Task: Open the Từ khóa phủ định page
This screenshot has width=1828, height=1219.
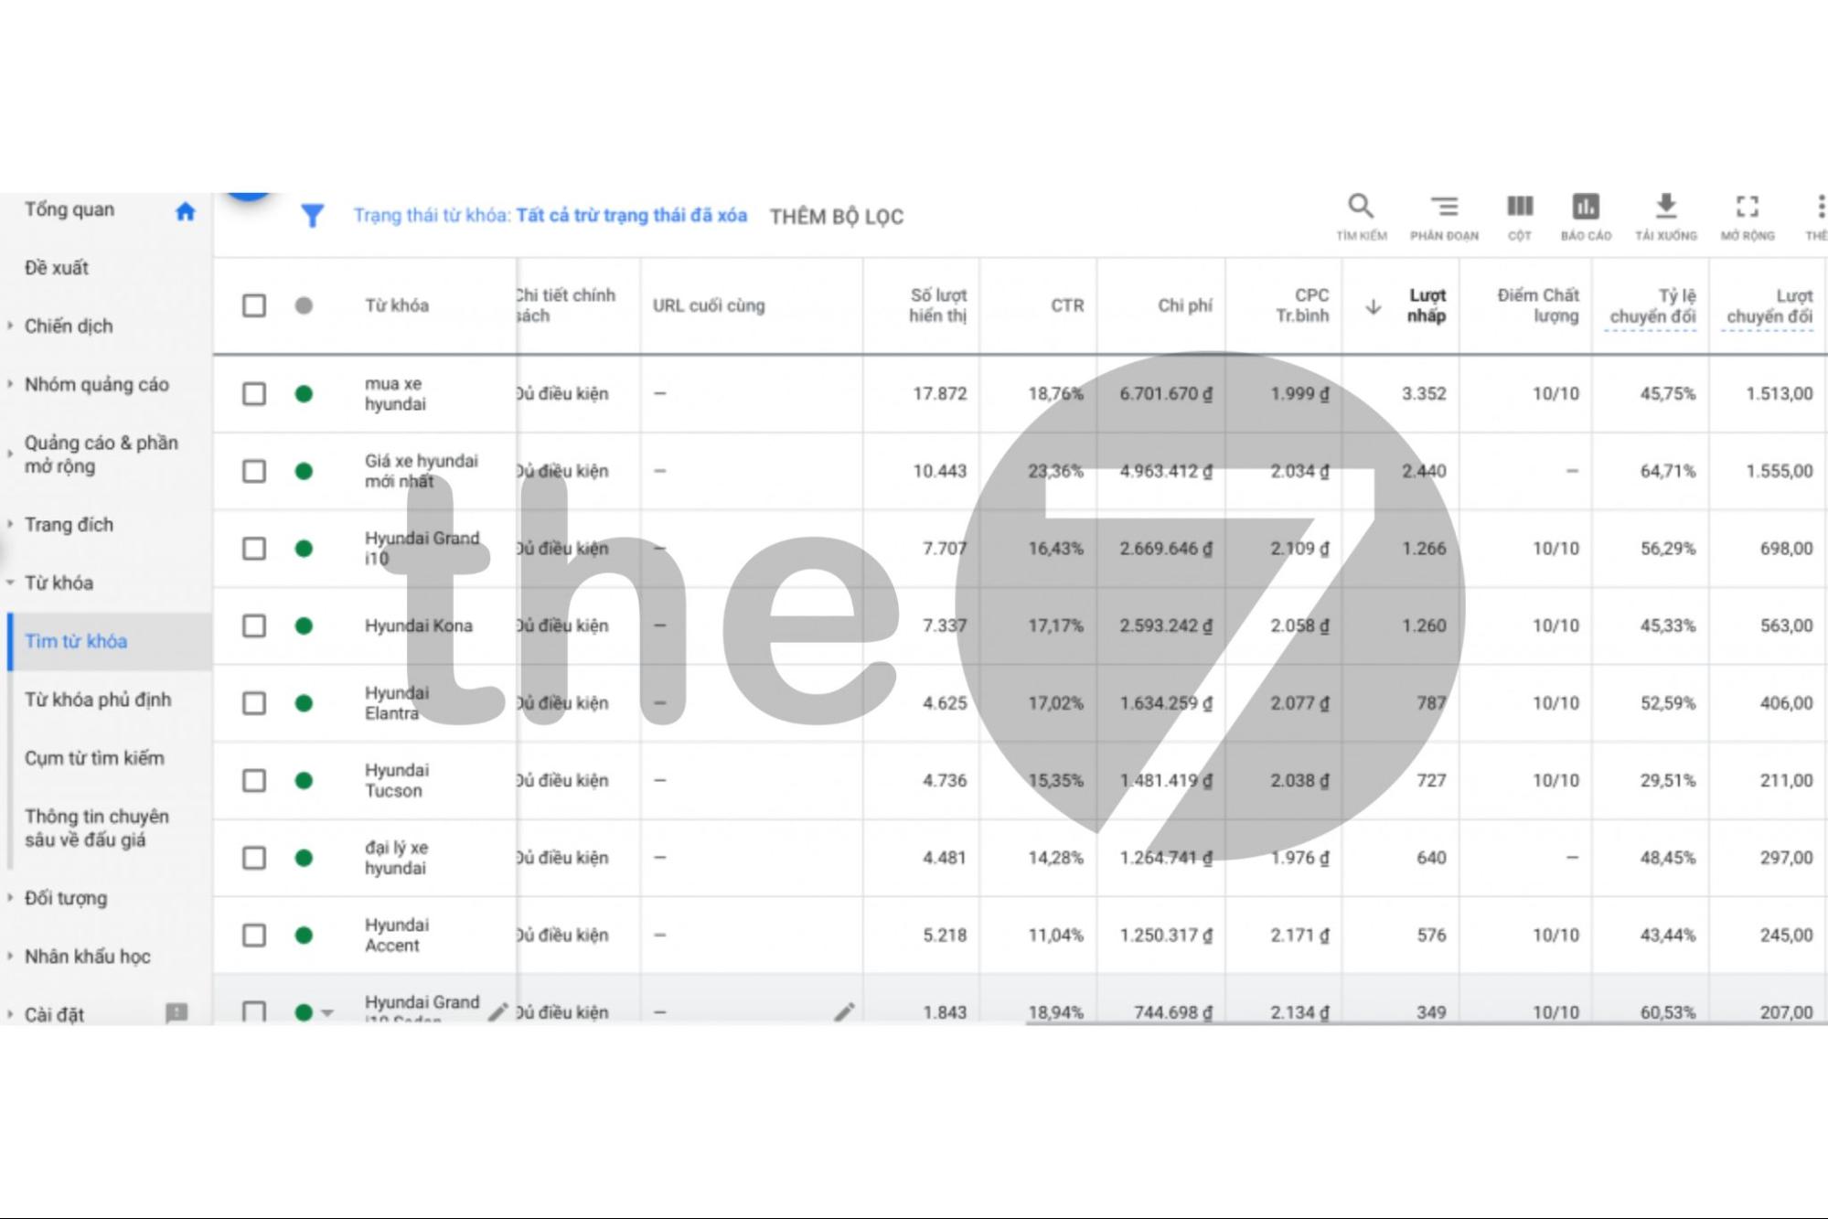Action: [97, 700]
